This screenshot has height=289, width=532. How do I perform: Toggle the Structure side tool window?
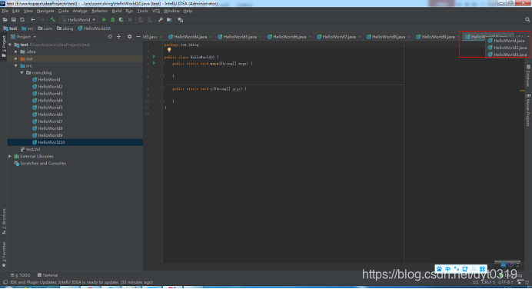(4, 221)
